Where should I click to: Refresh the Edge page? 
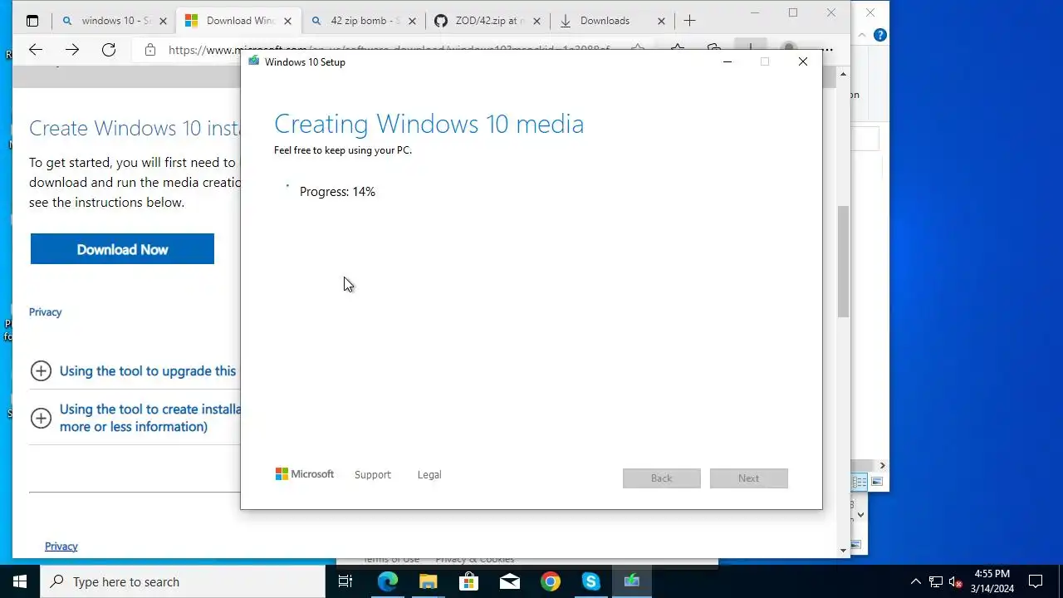109,50
